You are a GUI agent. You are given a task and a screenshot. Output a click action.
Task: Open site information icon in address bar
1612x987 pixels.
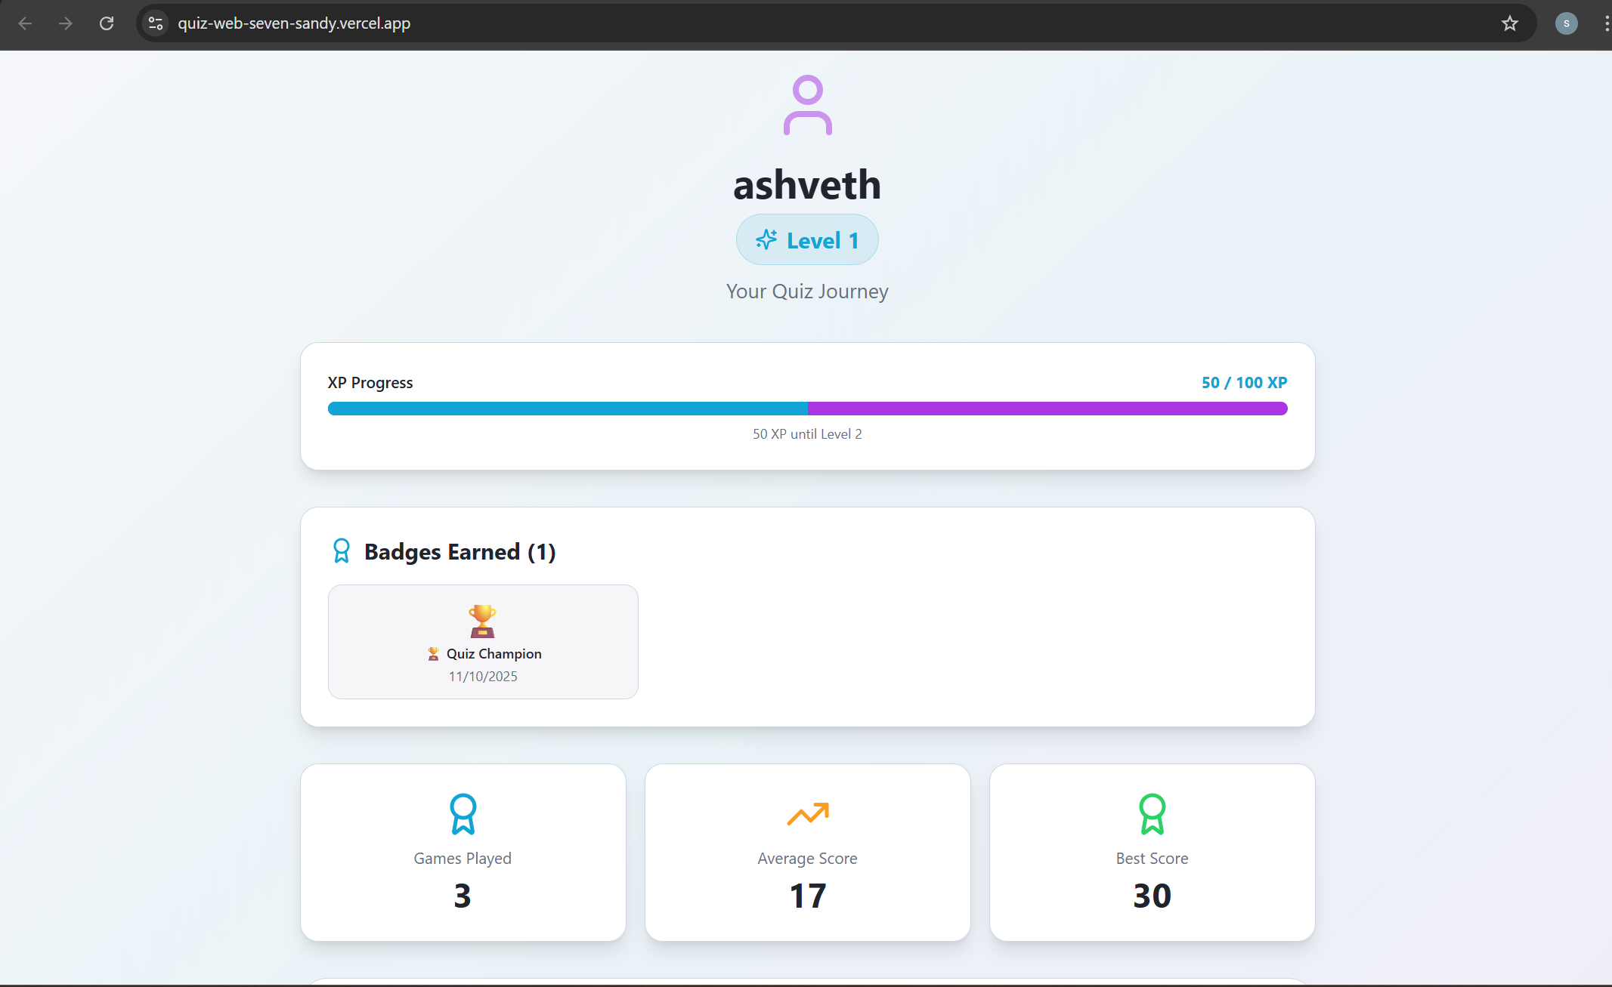(156, 23)
